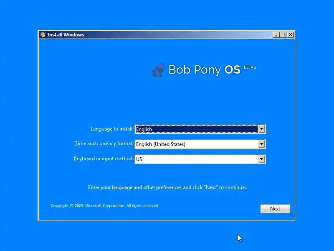Click the Next button
334x251 pixels.
click(x=275, y=208)
